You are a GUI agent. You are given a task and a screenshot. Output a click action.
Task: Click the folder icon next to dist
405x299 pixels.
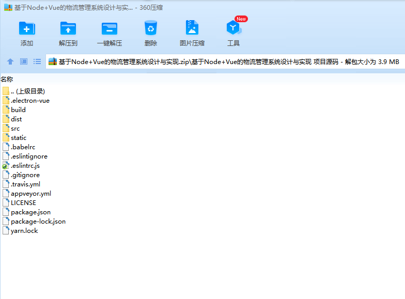(x=6, y=119)
